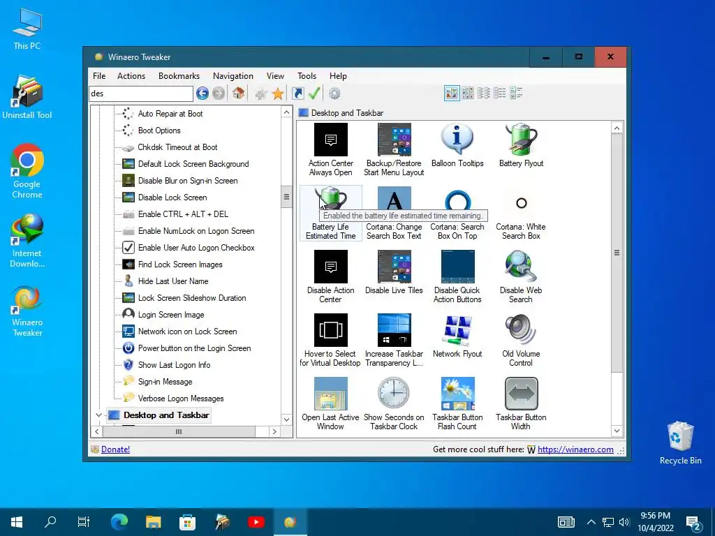This screenshot has height=536, width=715.
Task: Click the grayed-out forward navigation arrow
Action: point(219,94)
